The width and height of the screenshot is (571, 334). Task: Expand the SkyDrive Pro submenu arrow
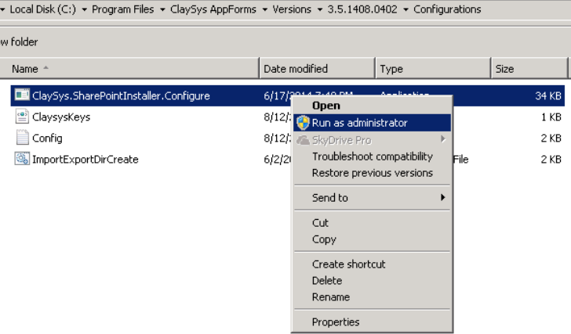[x=443, y=139]
